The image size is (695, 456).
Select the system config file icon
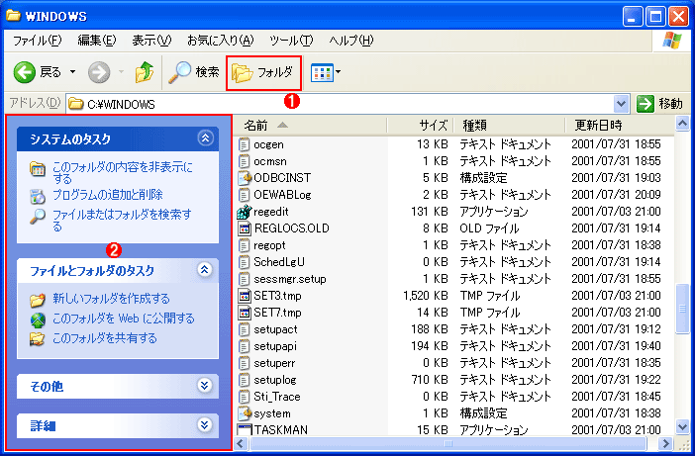(245, 413)
